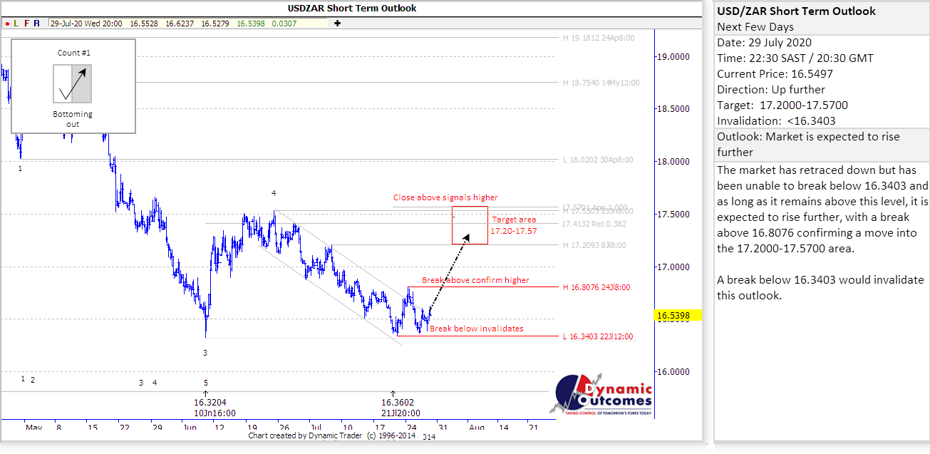This screenshot has width=930, height=454.
Task: Click the H 16.8076 24Jl8:00 red label
Action: point(596,287)
